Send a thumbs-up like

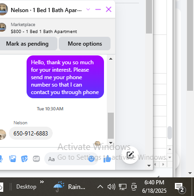[107, 159]
